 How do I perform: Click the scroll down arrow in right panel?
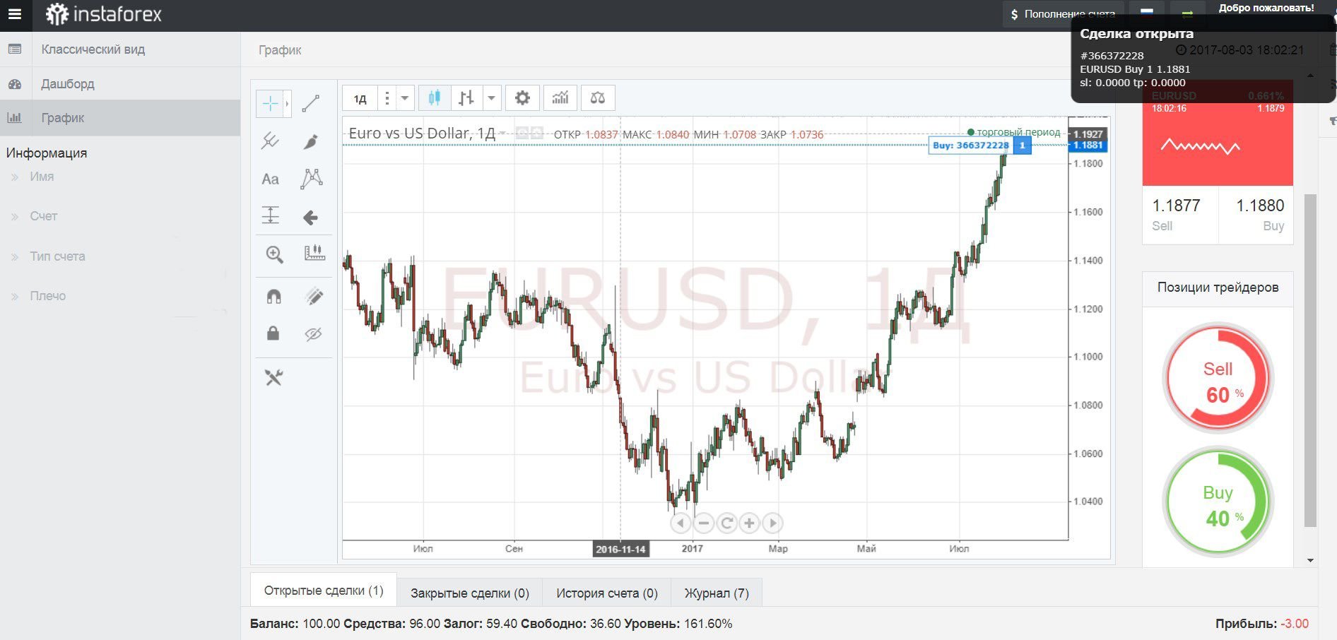click(1311, 561)
